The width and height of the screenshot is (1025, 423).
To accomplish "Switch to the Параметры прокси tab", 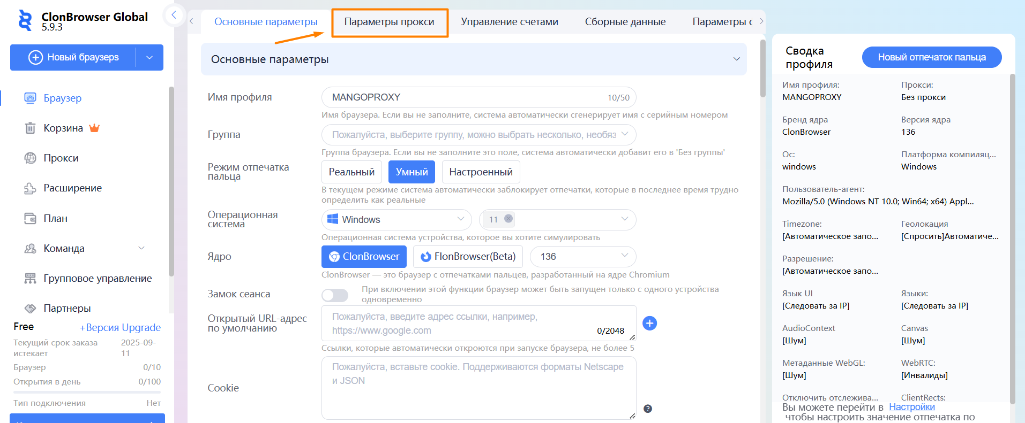I will [x=389, y=22].
